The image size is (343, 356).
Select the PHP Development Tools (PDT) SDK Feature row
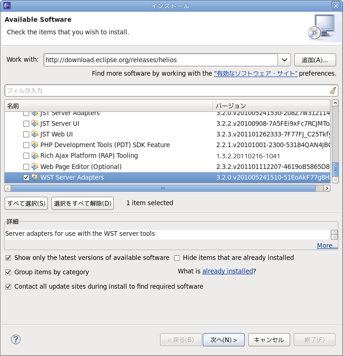[x=167, y=145]
